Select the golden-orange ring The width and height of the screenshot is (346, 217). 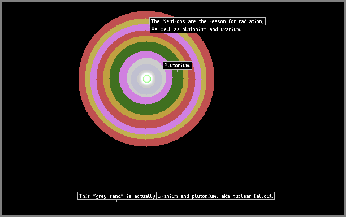[107, 79]
